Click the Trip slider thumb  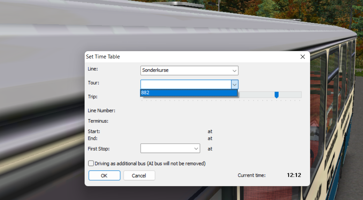coord(276,95)
